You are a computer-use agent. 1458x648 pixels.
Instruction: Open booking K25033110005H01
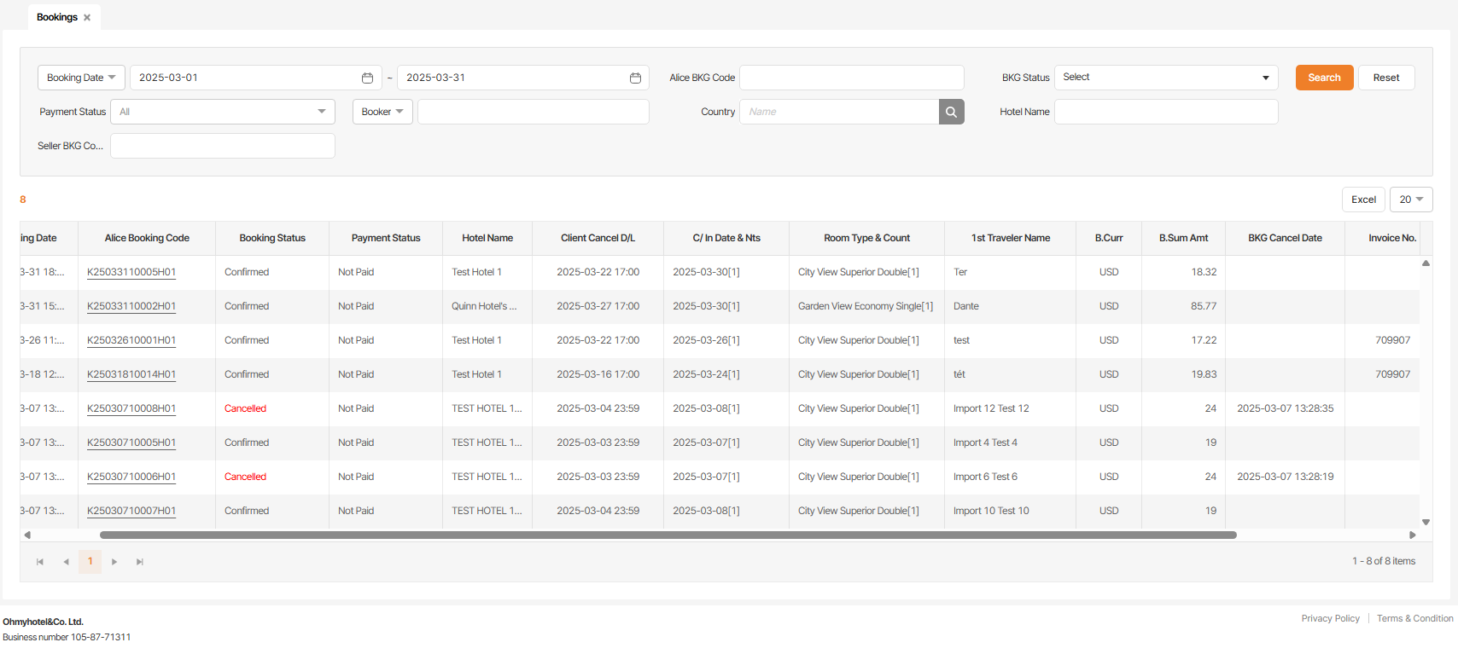click(131, 272)
